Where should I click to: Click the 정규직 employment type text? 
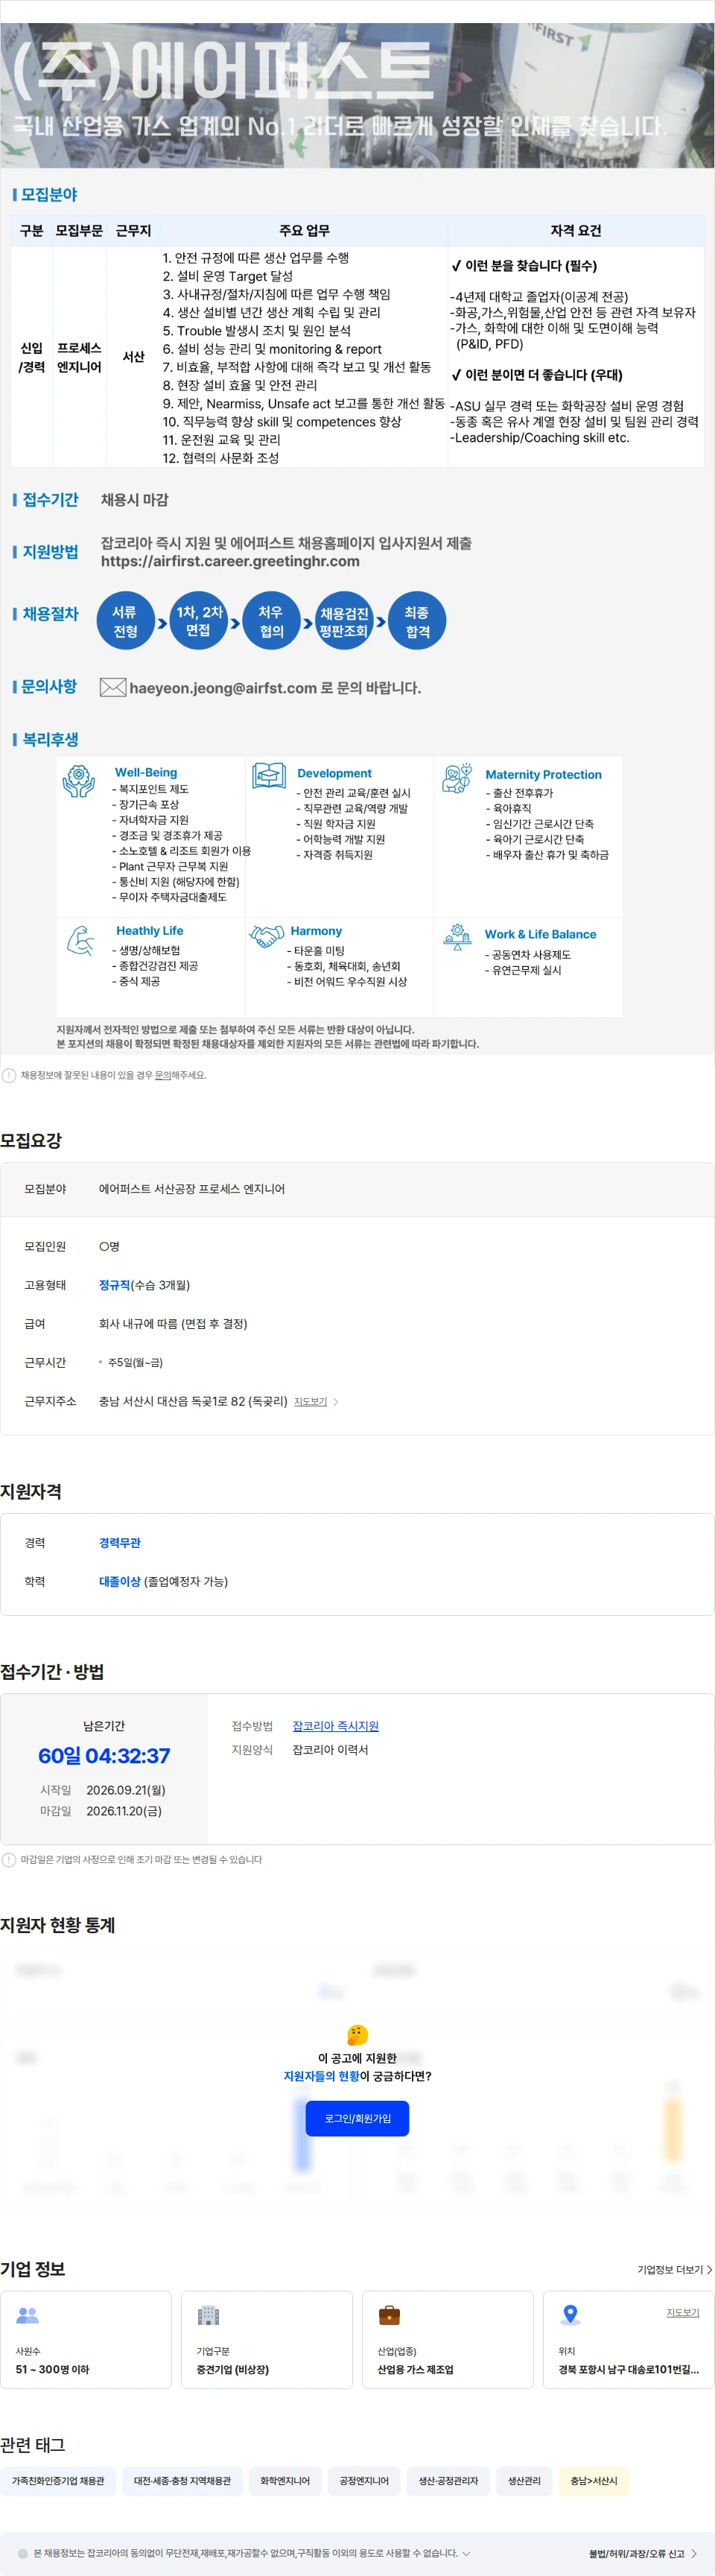(114, 1285)
